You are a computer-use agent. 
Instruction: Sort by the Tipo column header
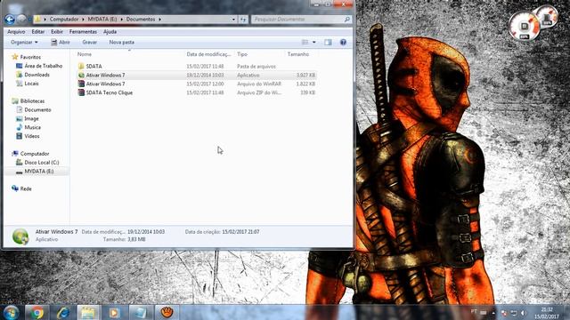242,54
